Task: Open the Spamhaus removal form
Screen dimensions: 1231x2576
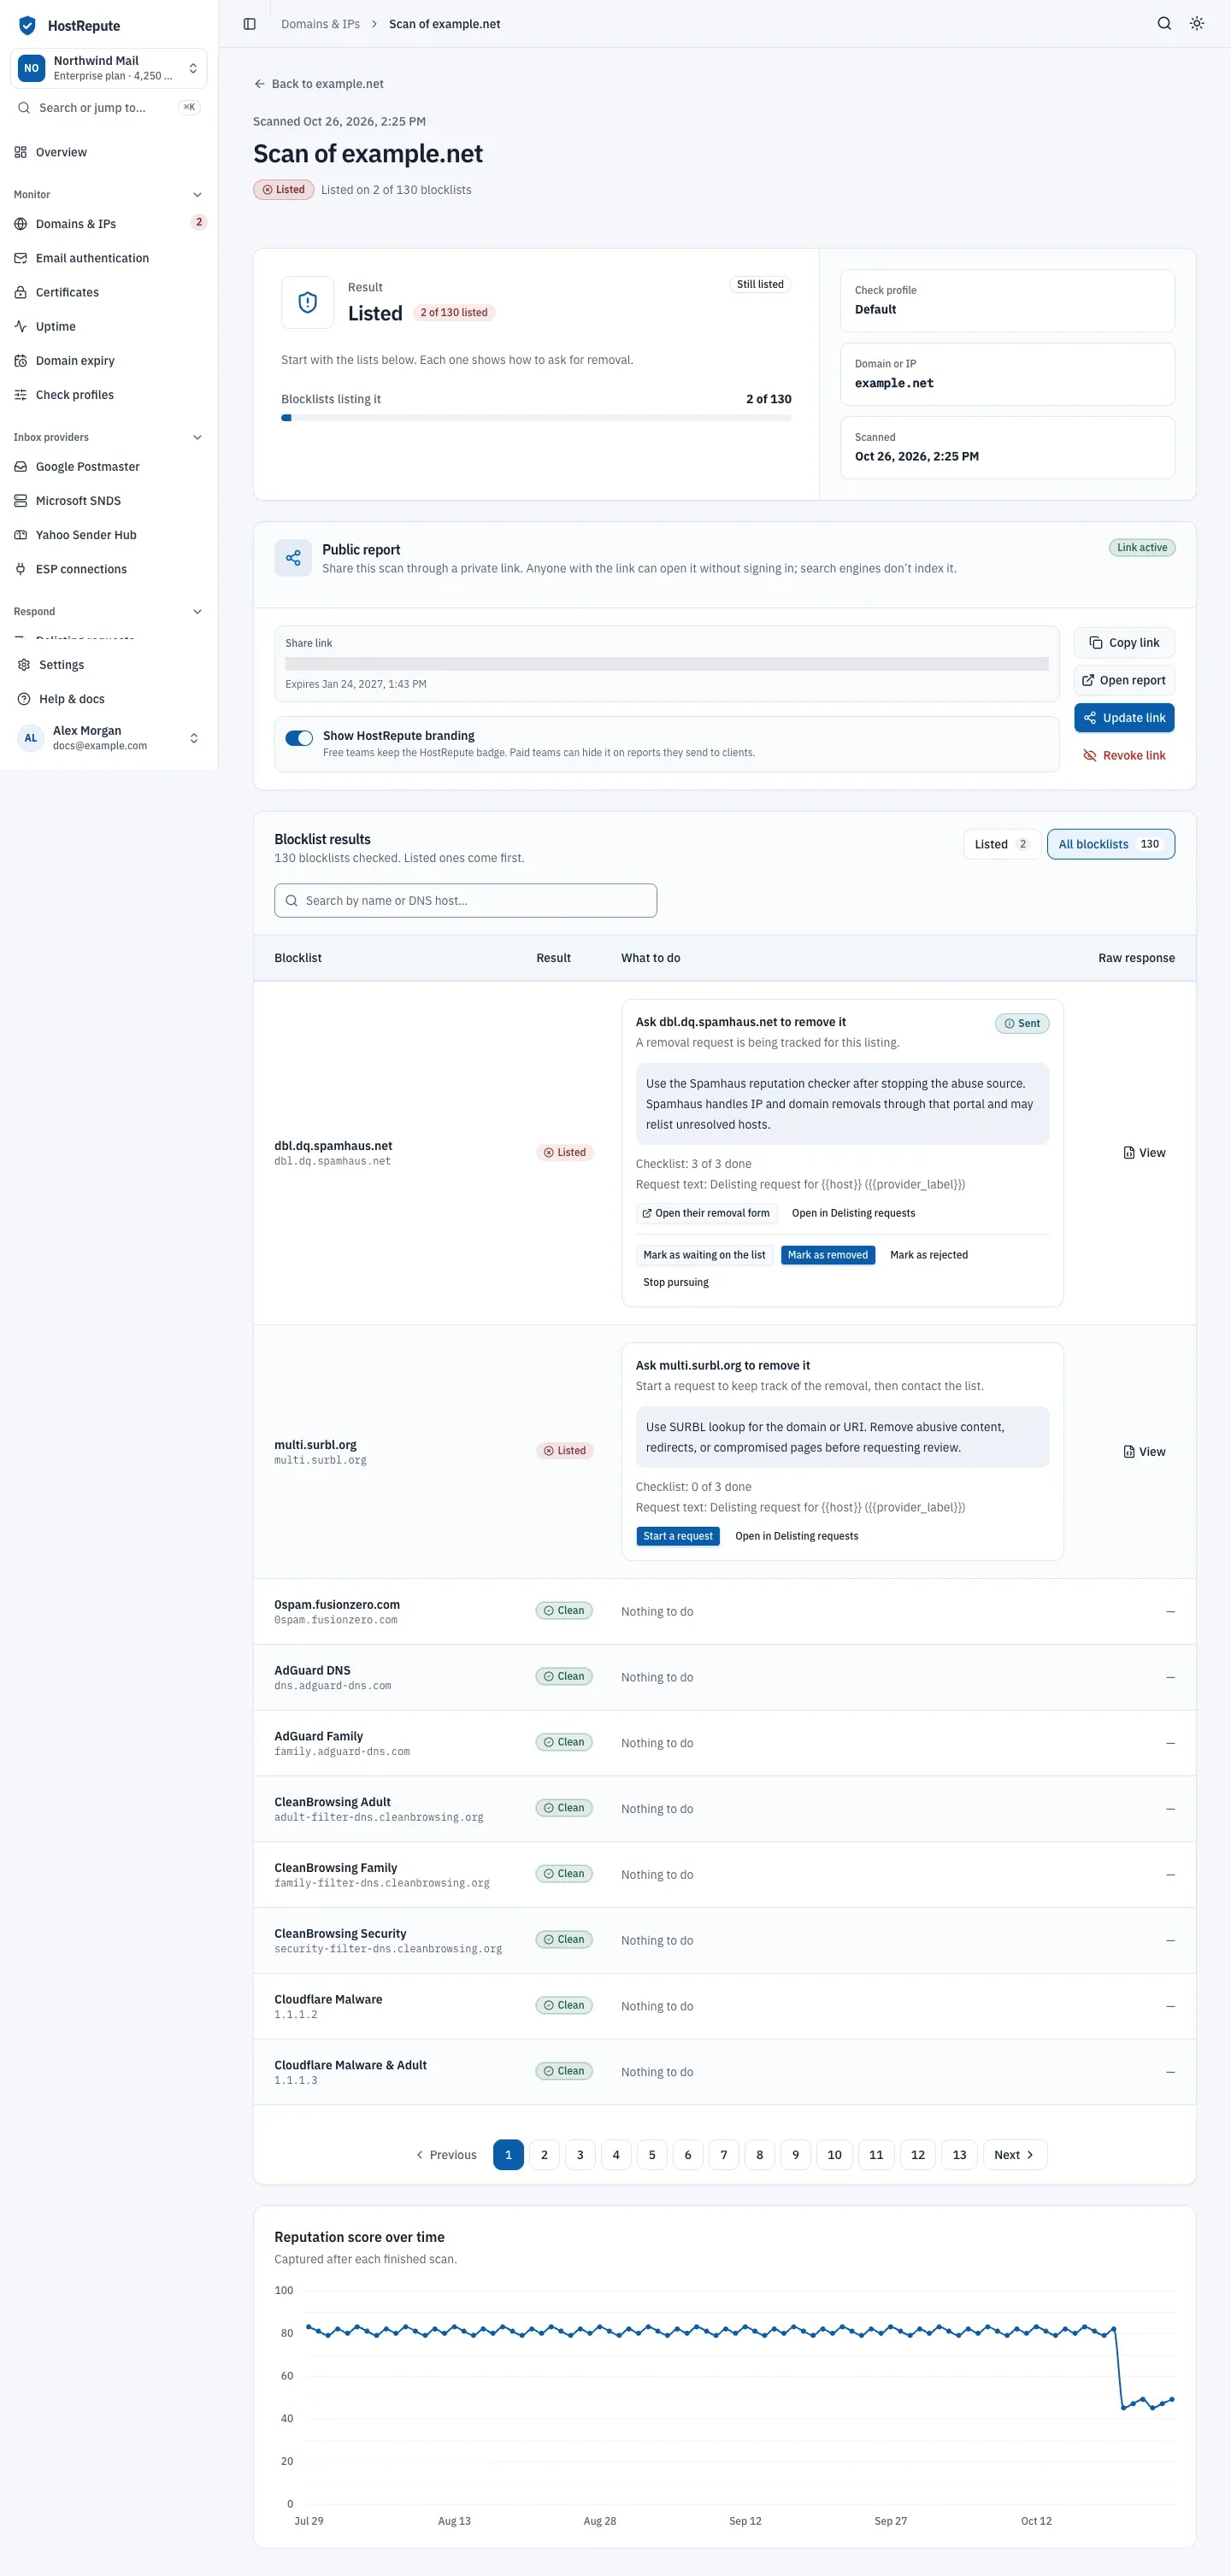Action: 705,1213
